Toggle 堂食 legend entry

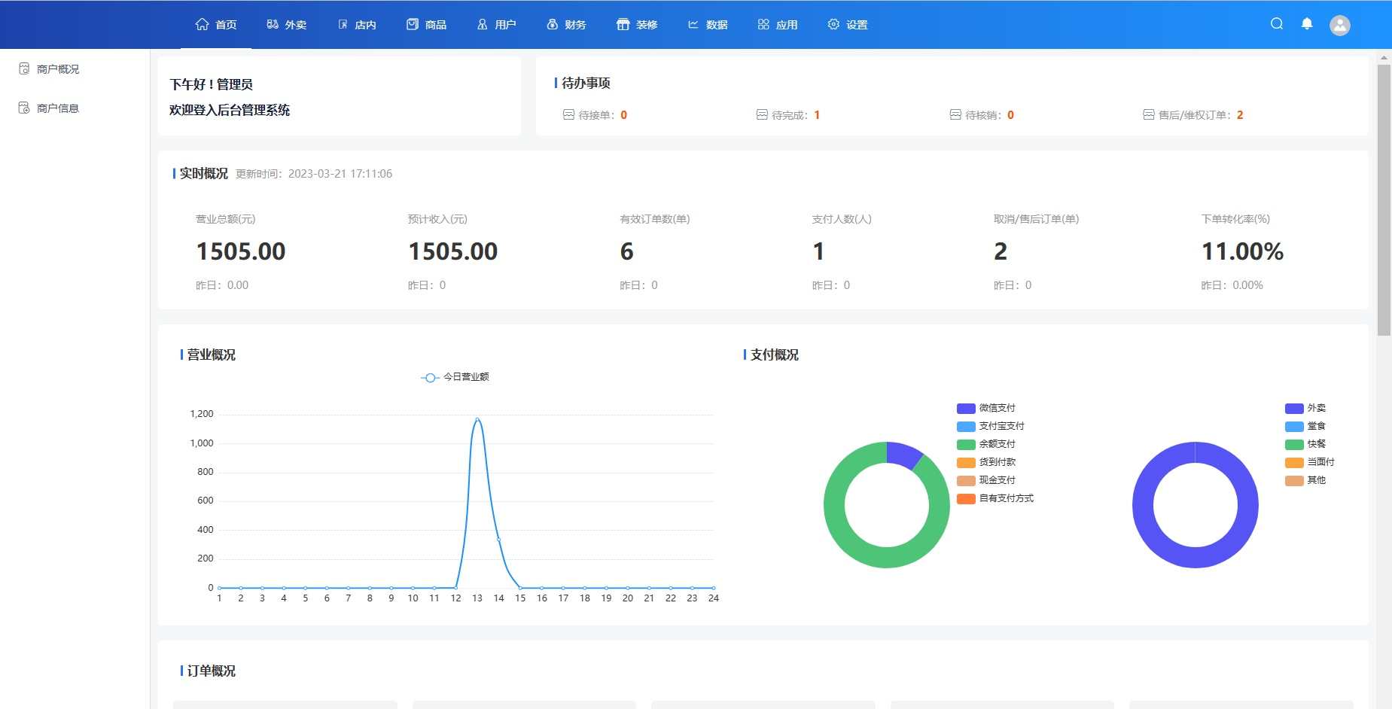(x=1305, y=426)
